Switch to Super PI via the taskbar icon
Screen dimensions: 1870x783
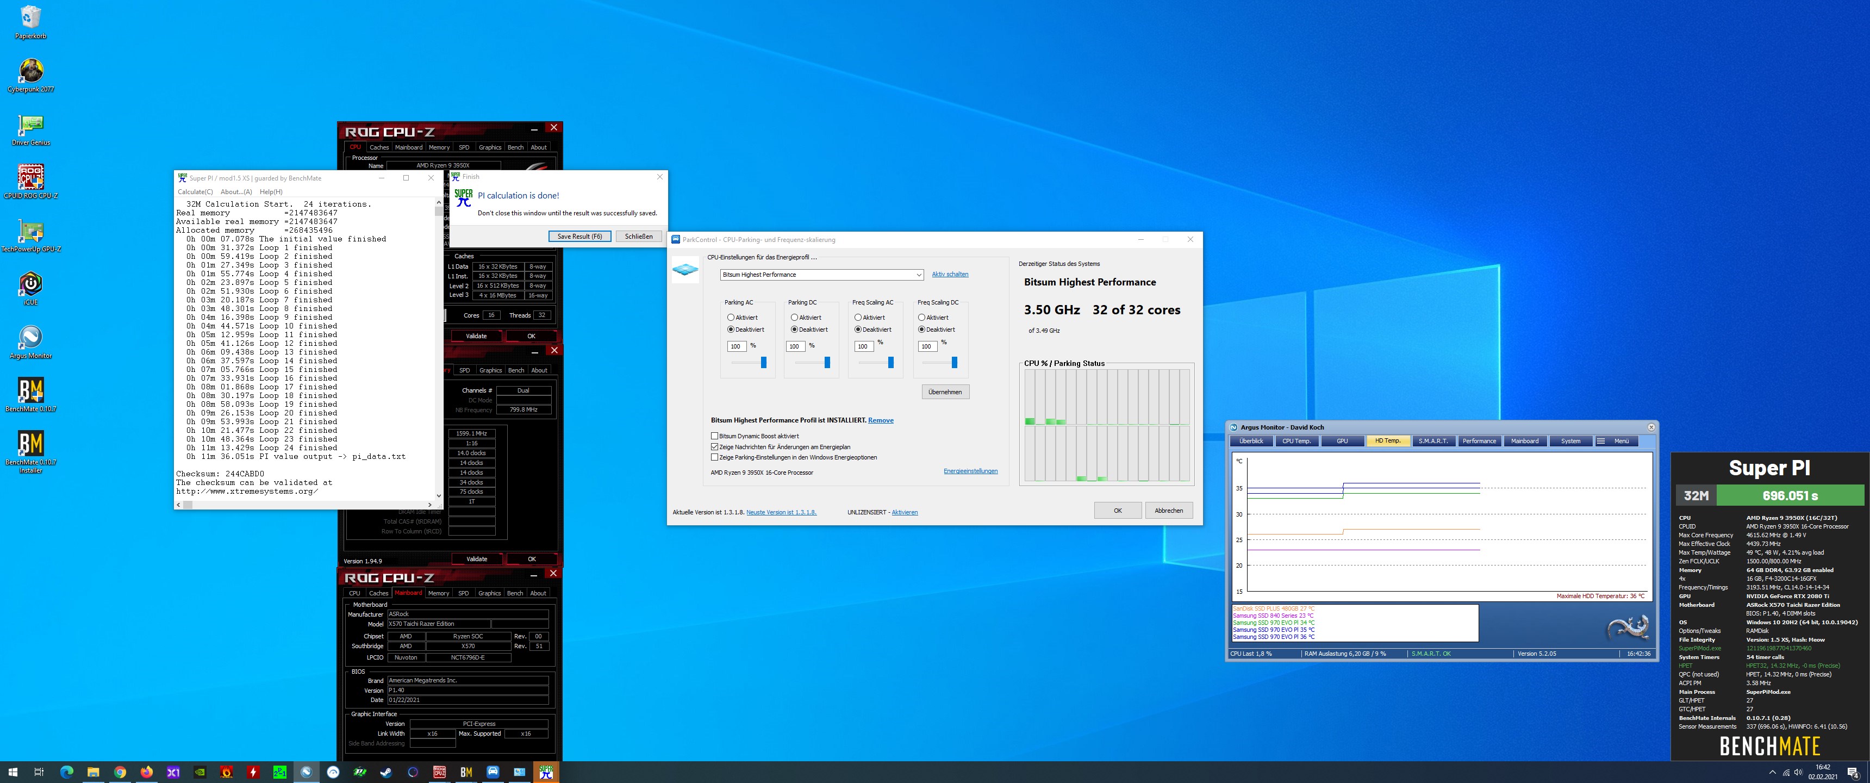pos(546,772)
